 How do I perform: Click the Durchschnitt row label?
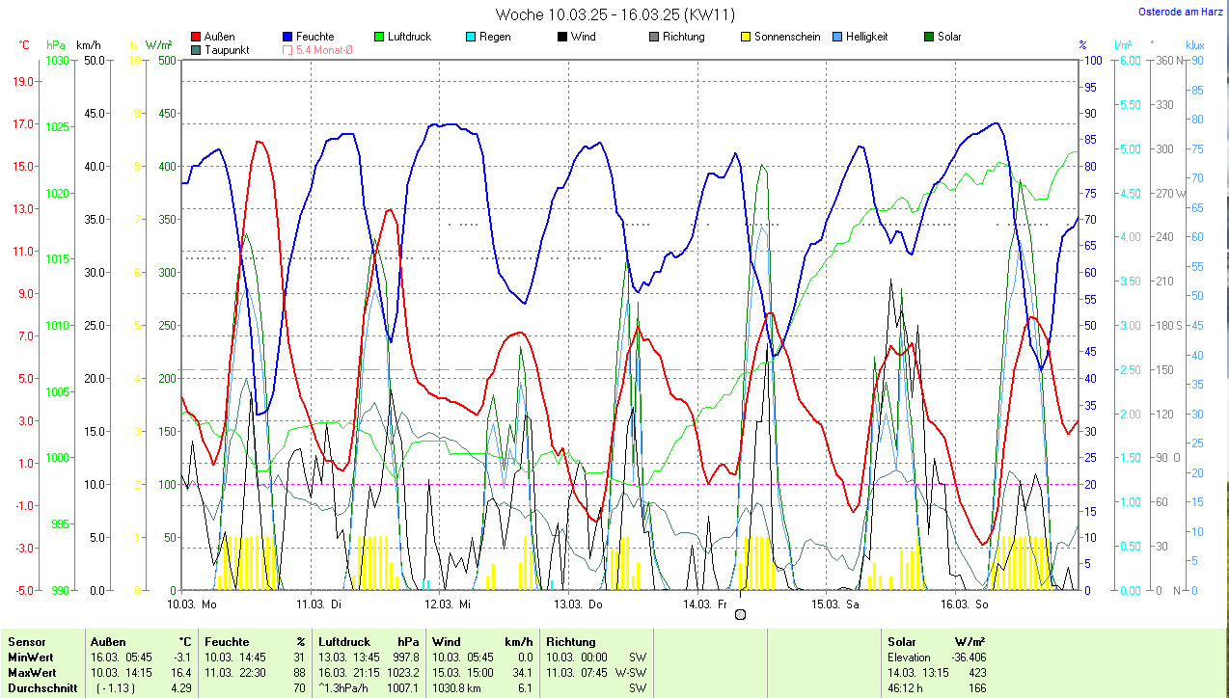[41, 687]
